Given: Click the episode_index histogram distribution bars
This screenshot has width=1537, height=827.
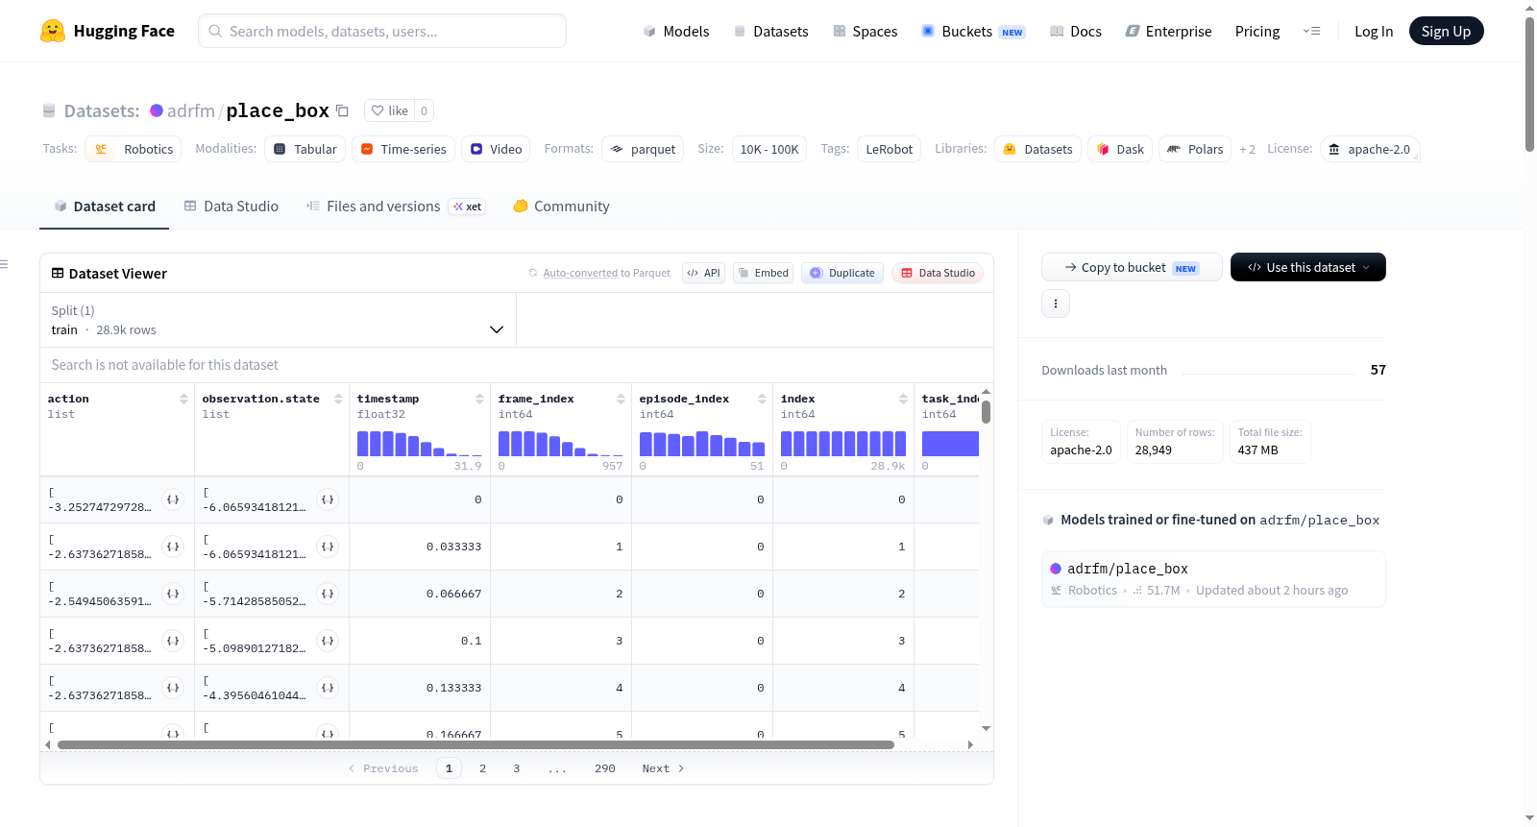Looking at the screenshot, I should (x=702, y=444).
